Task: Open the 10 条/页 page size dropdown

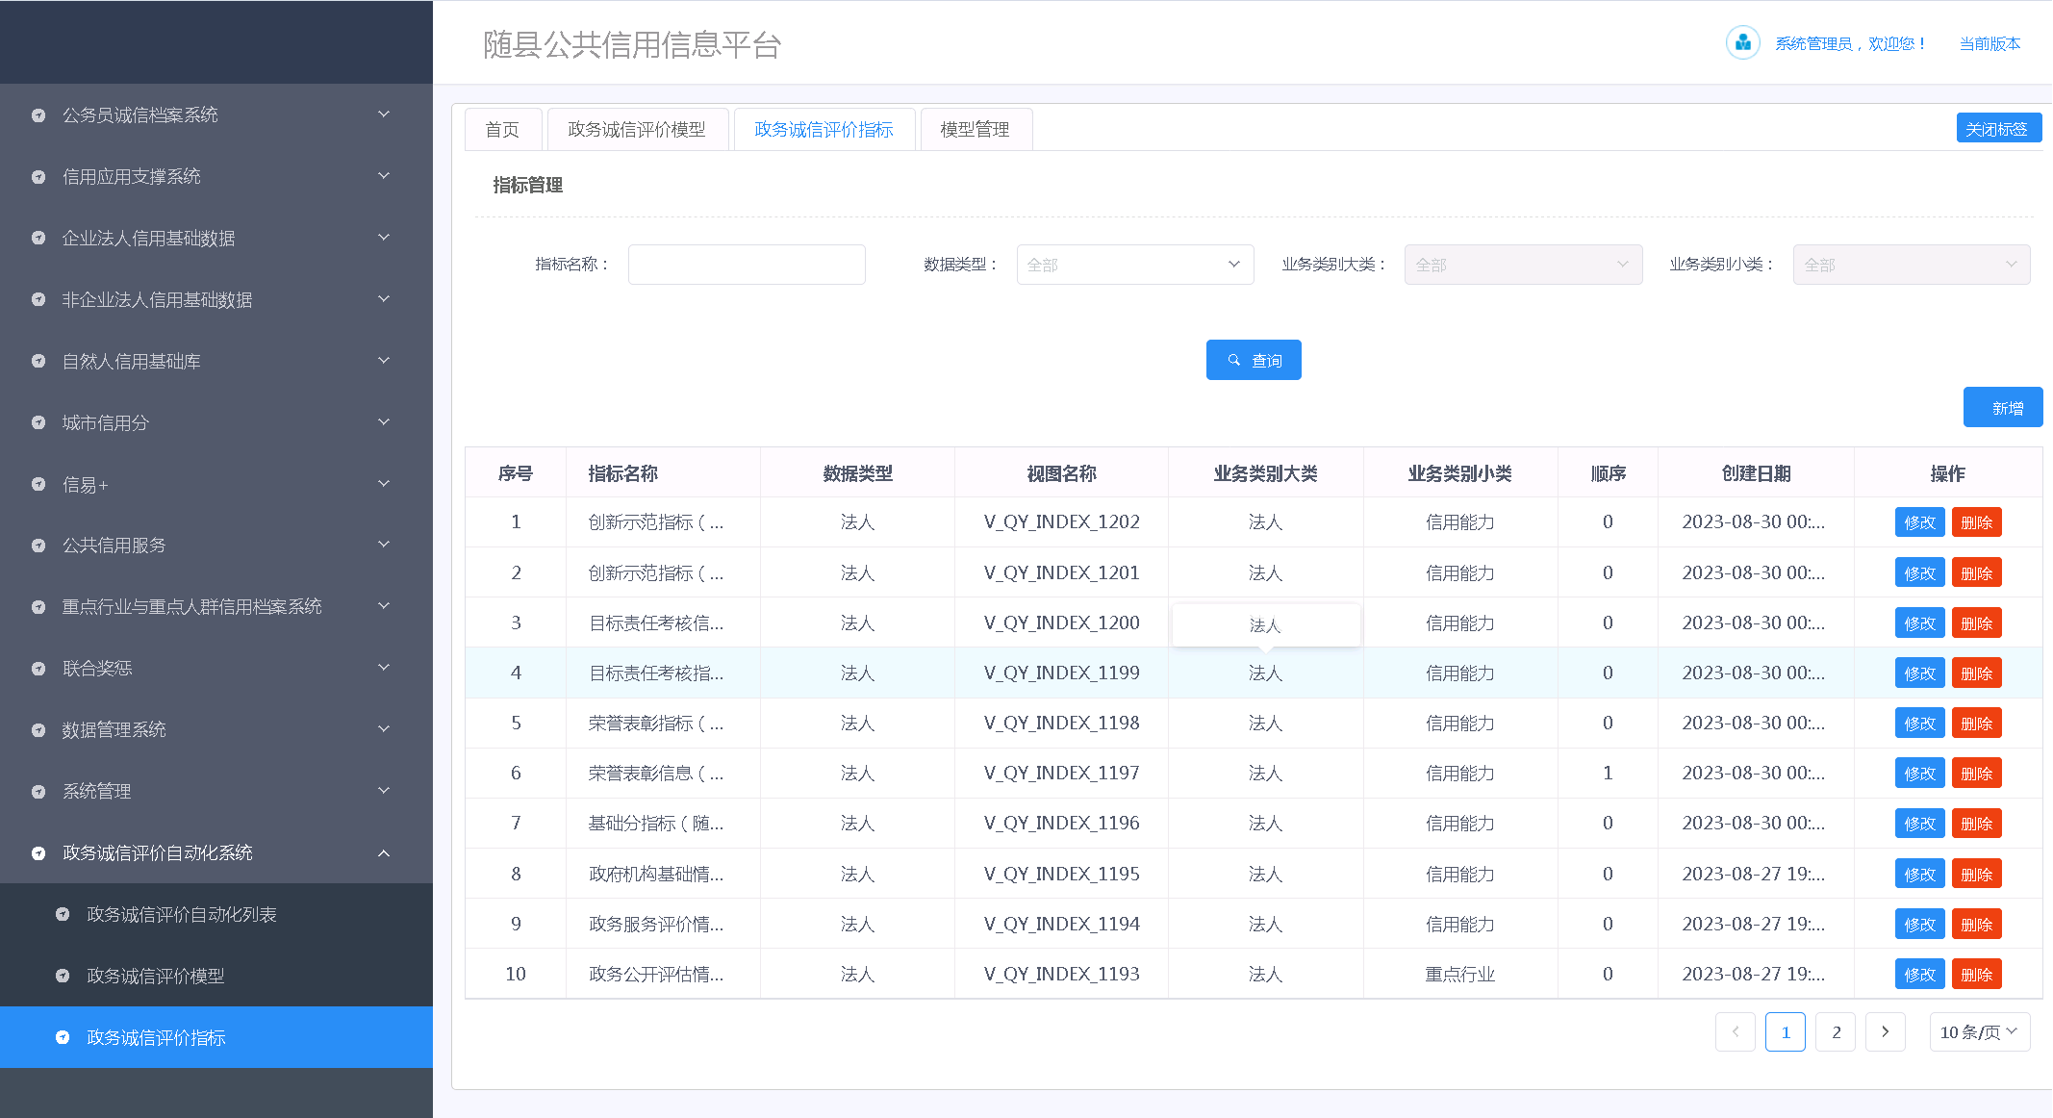Action: [1980, 1031]
